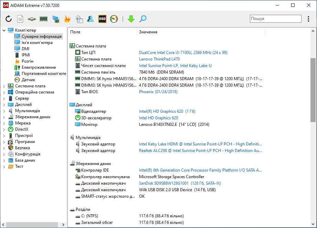Select the Розгін tree item
This screenshot has width=317, height=228.
pos(27,61)
